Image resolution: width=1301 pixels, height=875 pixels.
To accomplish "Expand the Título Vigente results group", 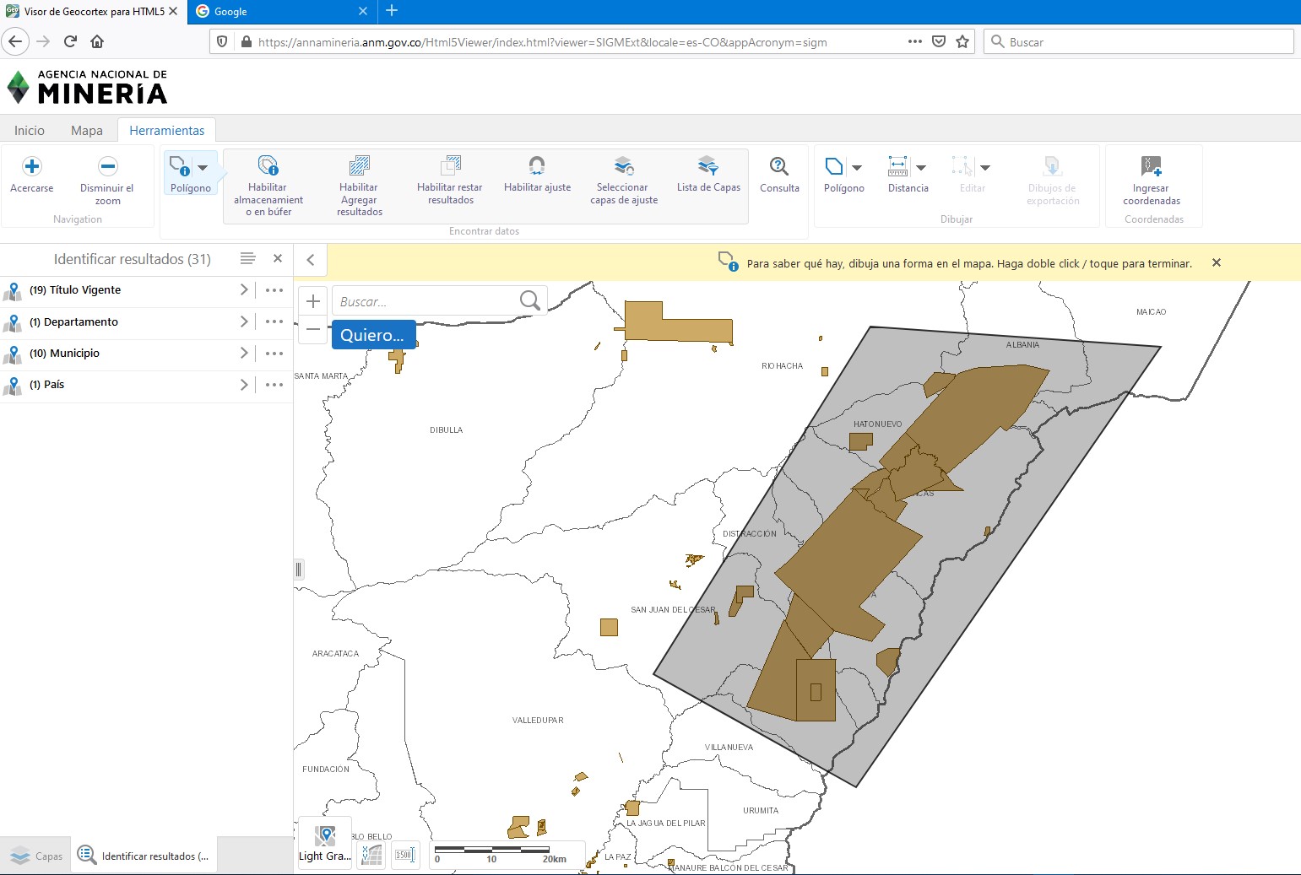I will [244, 290].
